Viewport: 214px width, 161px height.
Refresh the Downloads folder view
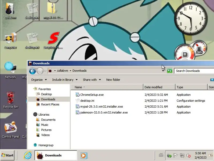(170, 71)
